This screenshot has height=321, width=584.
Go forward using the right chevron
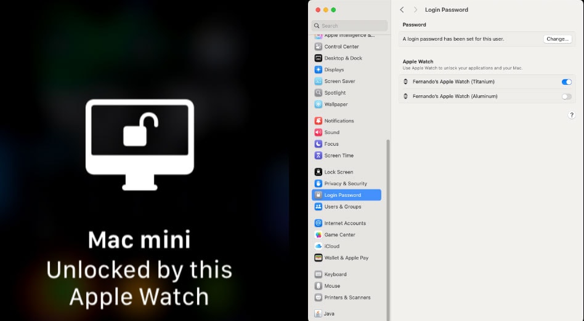coord(415,10)
